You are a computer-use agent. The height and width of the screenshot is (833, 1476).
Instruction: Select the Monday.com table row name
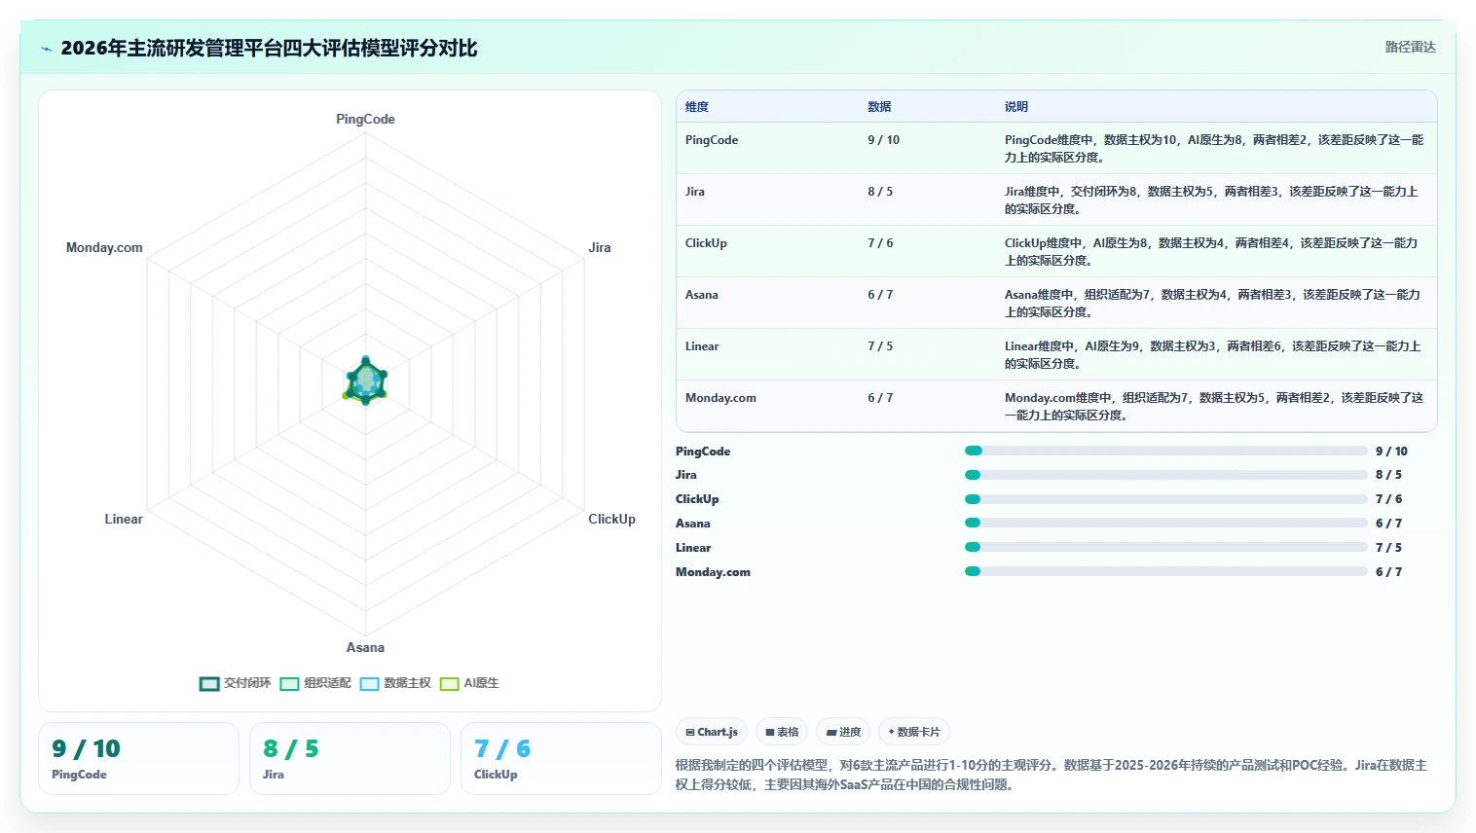[720, 398]
